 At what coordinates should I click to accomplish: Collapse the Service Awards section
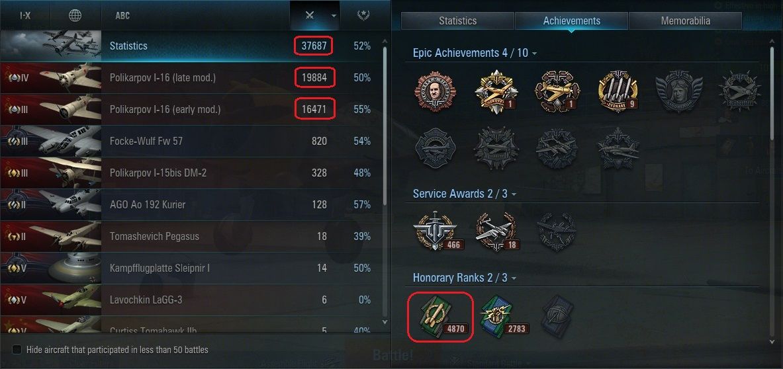tap(514, 194)
